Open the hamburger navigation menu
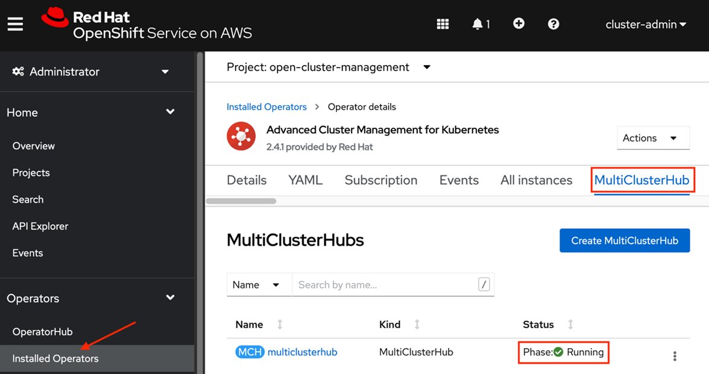 point(15,24)
